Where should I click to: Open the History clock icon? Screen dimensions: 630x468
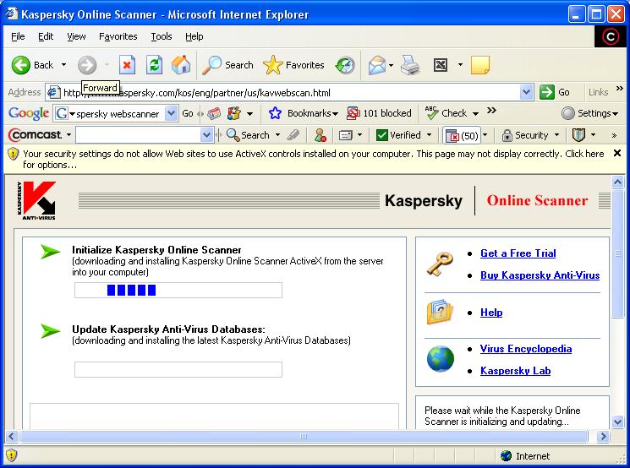tap(345, 65)
